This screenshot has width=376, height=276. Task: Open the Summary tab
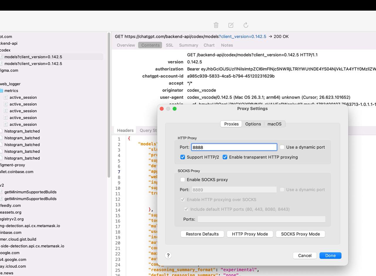click(188, 45)
